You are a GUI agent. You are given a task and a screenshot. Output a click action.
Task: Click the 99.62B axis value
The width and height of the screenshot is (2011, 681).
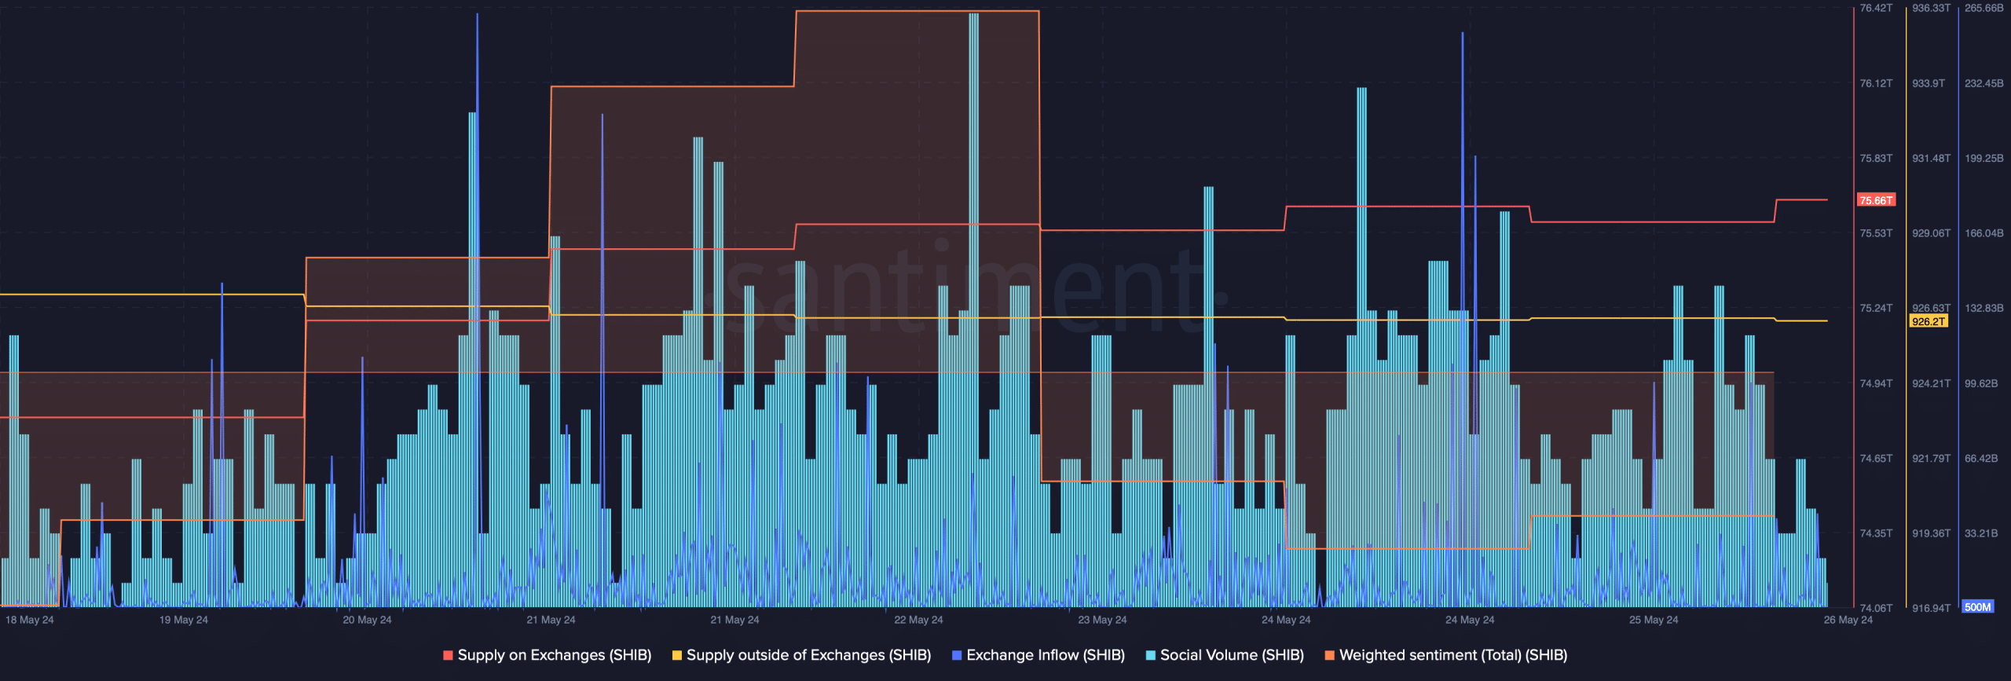(x=1981, y=383)
